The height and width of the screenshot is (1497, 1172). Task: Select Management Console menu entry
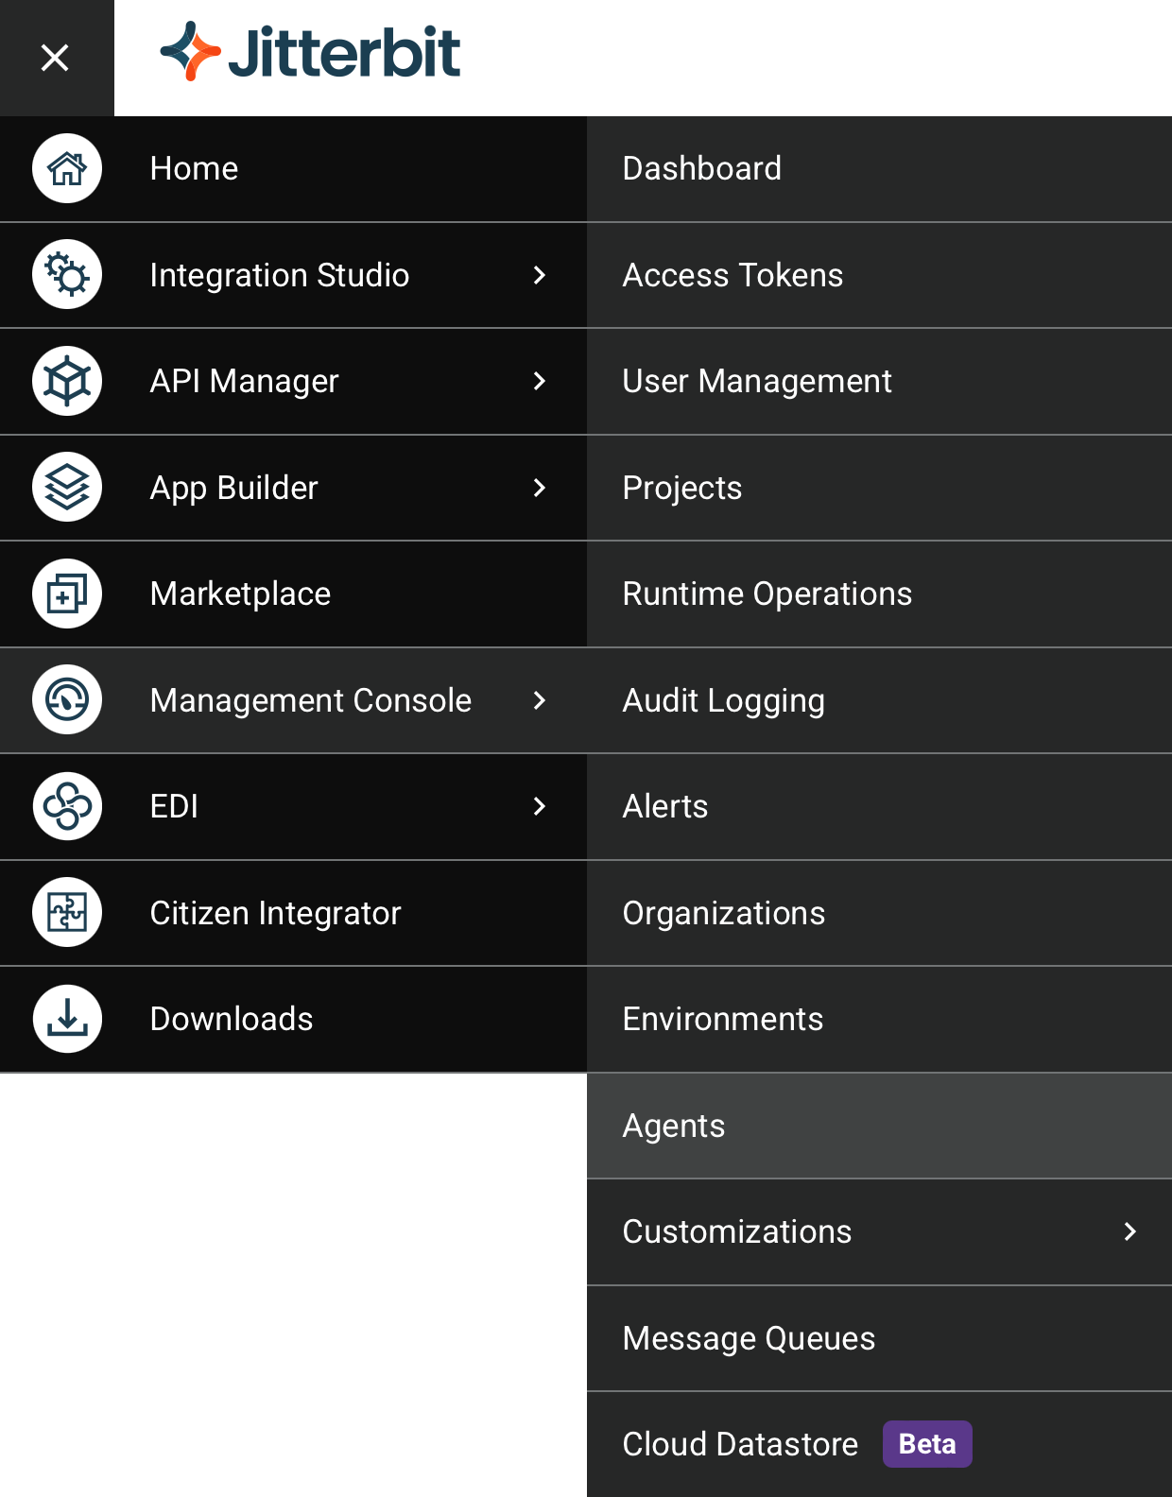pos(293,700)
